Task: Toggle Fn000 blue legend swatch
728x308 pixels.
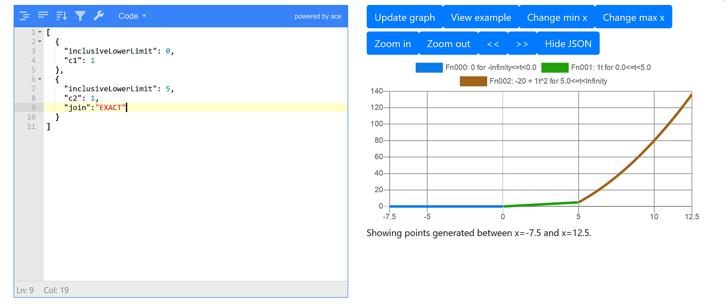Action: [429, 68]
